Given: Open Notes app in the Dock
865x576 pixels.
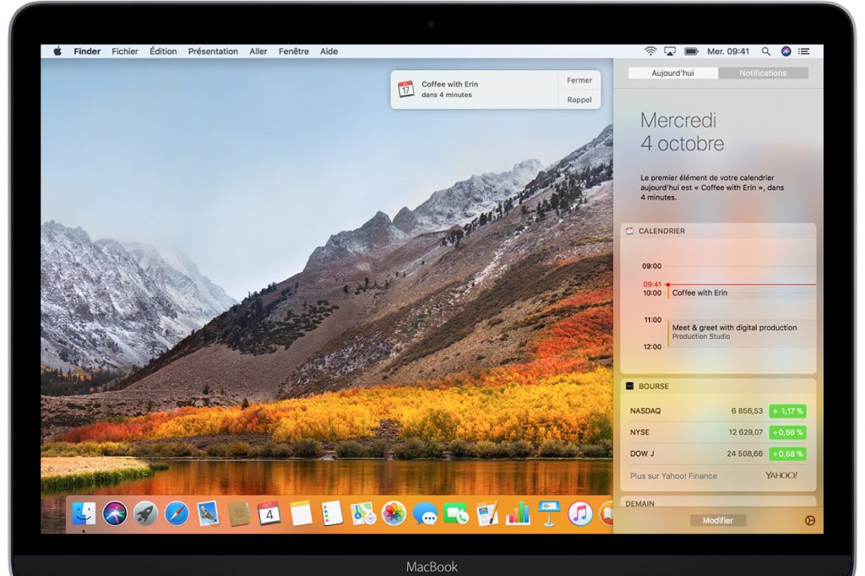Looking at the screenshot, I should click(302, 514).
